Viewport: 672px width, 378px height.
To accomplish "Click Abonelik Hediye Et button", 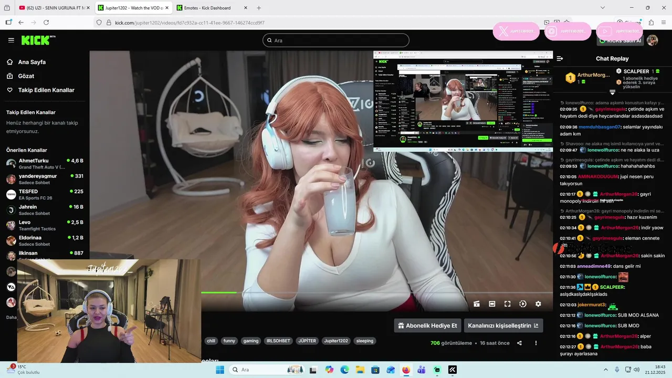I will pos(427,325).
